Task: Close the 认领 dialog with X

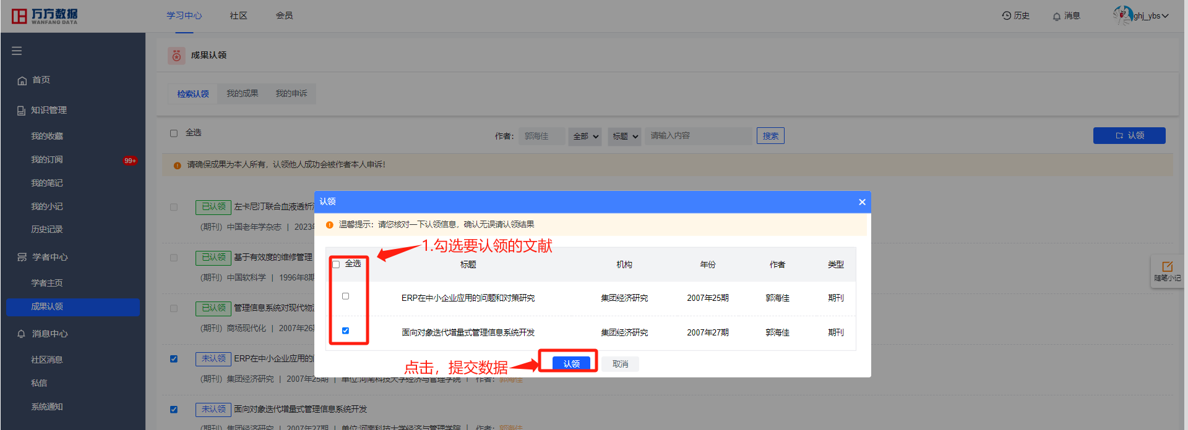Action: (862, 202)
